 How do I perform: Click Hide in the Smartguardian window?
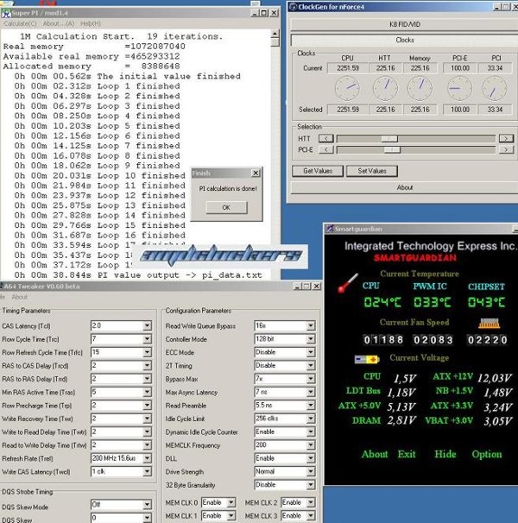445,454
